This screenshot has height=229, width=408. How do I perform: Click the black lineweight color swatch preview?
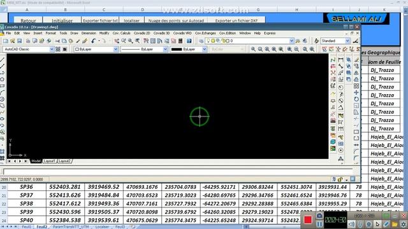coord(177,50)
